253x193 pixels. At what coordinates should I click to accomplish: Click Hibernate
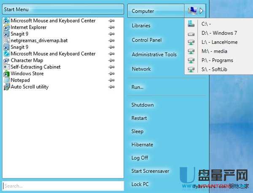click(142, 145)
